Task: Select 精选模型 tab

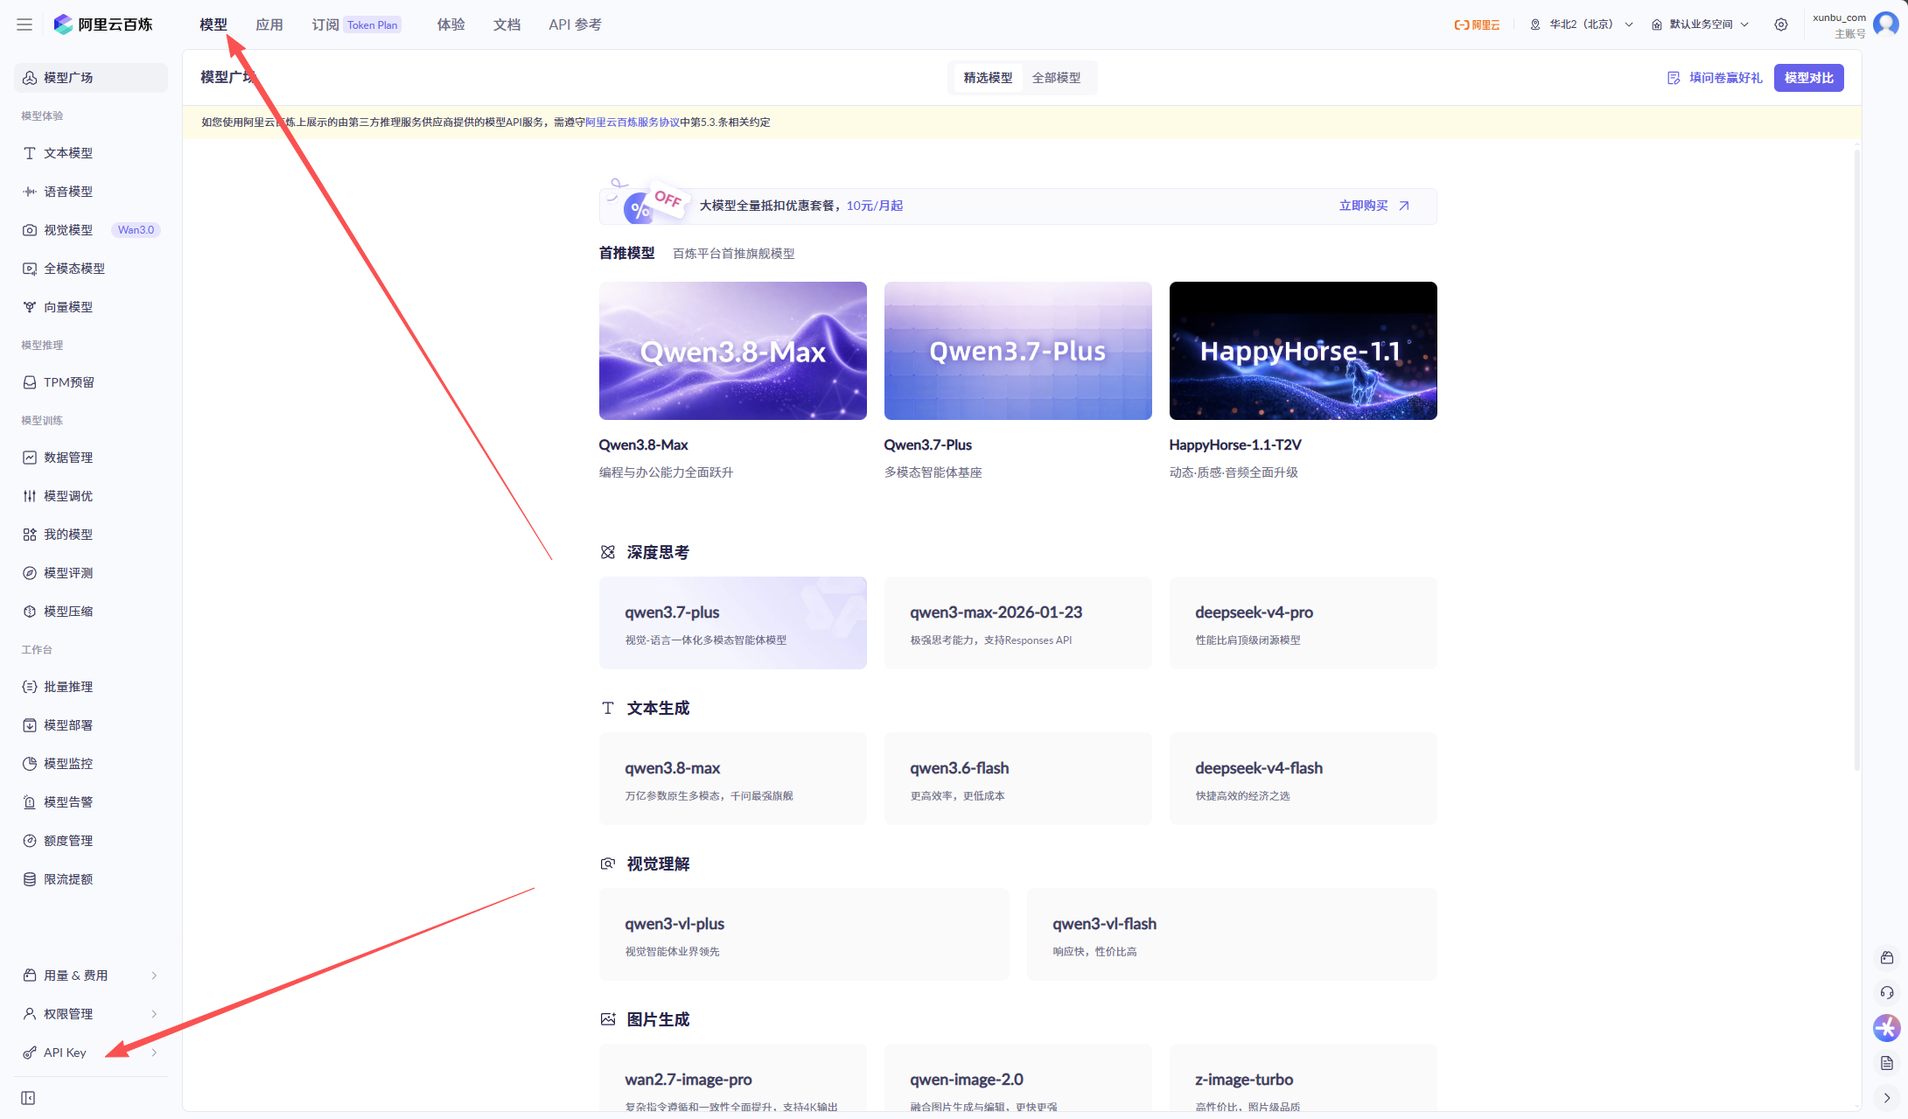Action: (989, 78)
